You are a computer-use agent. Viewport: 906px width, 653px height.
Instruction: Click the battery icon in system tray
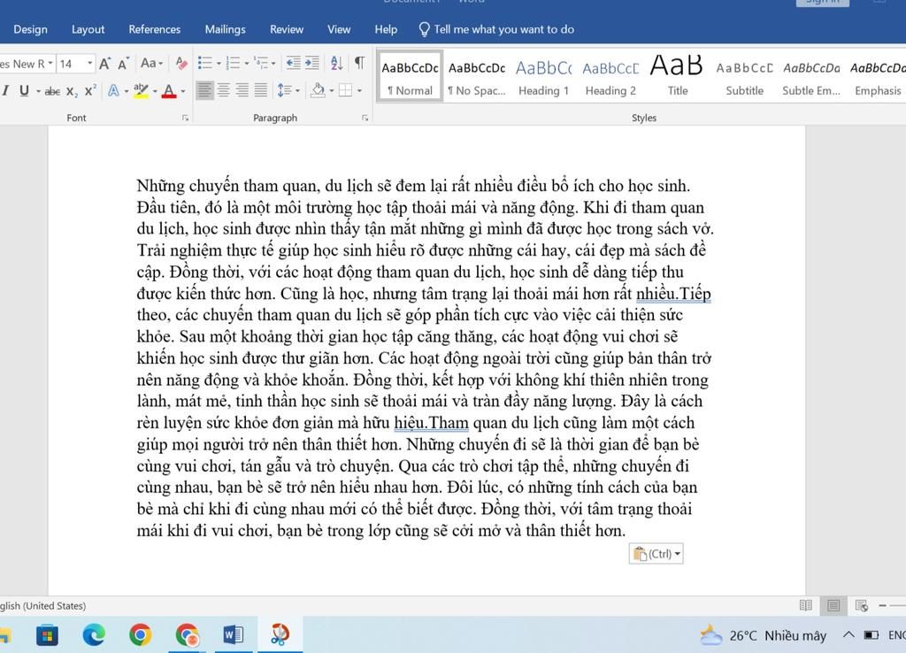click(x=871, y=635)
